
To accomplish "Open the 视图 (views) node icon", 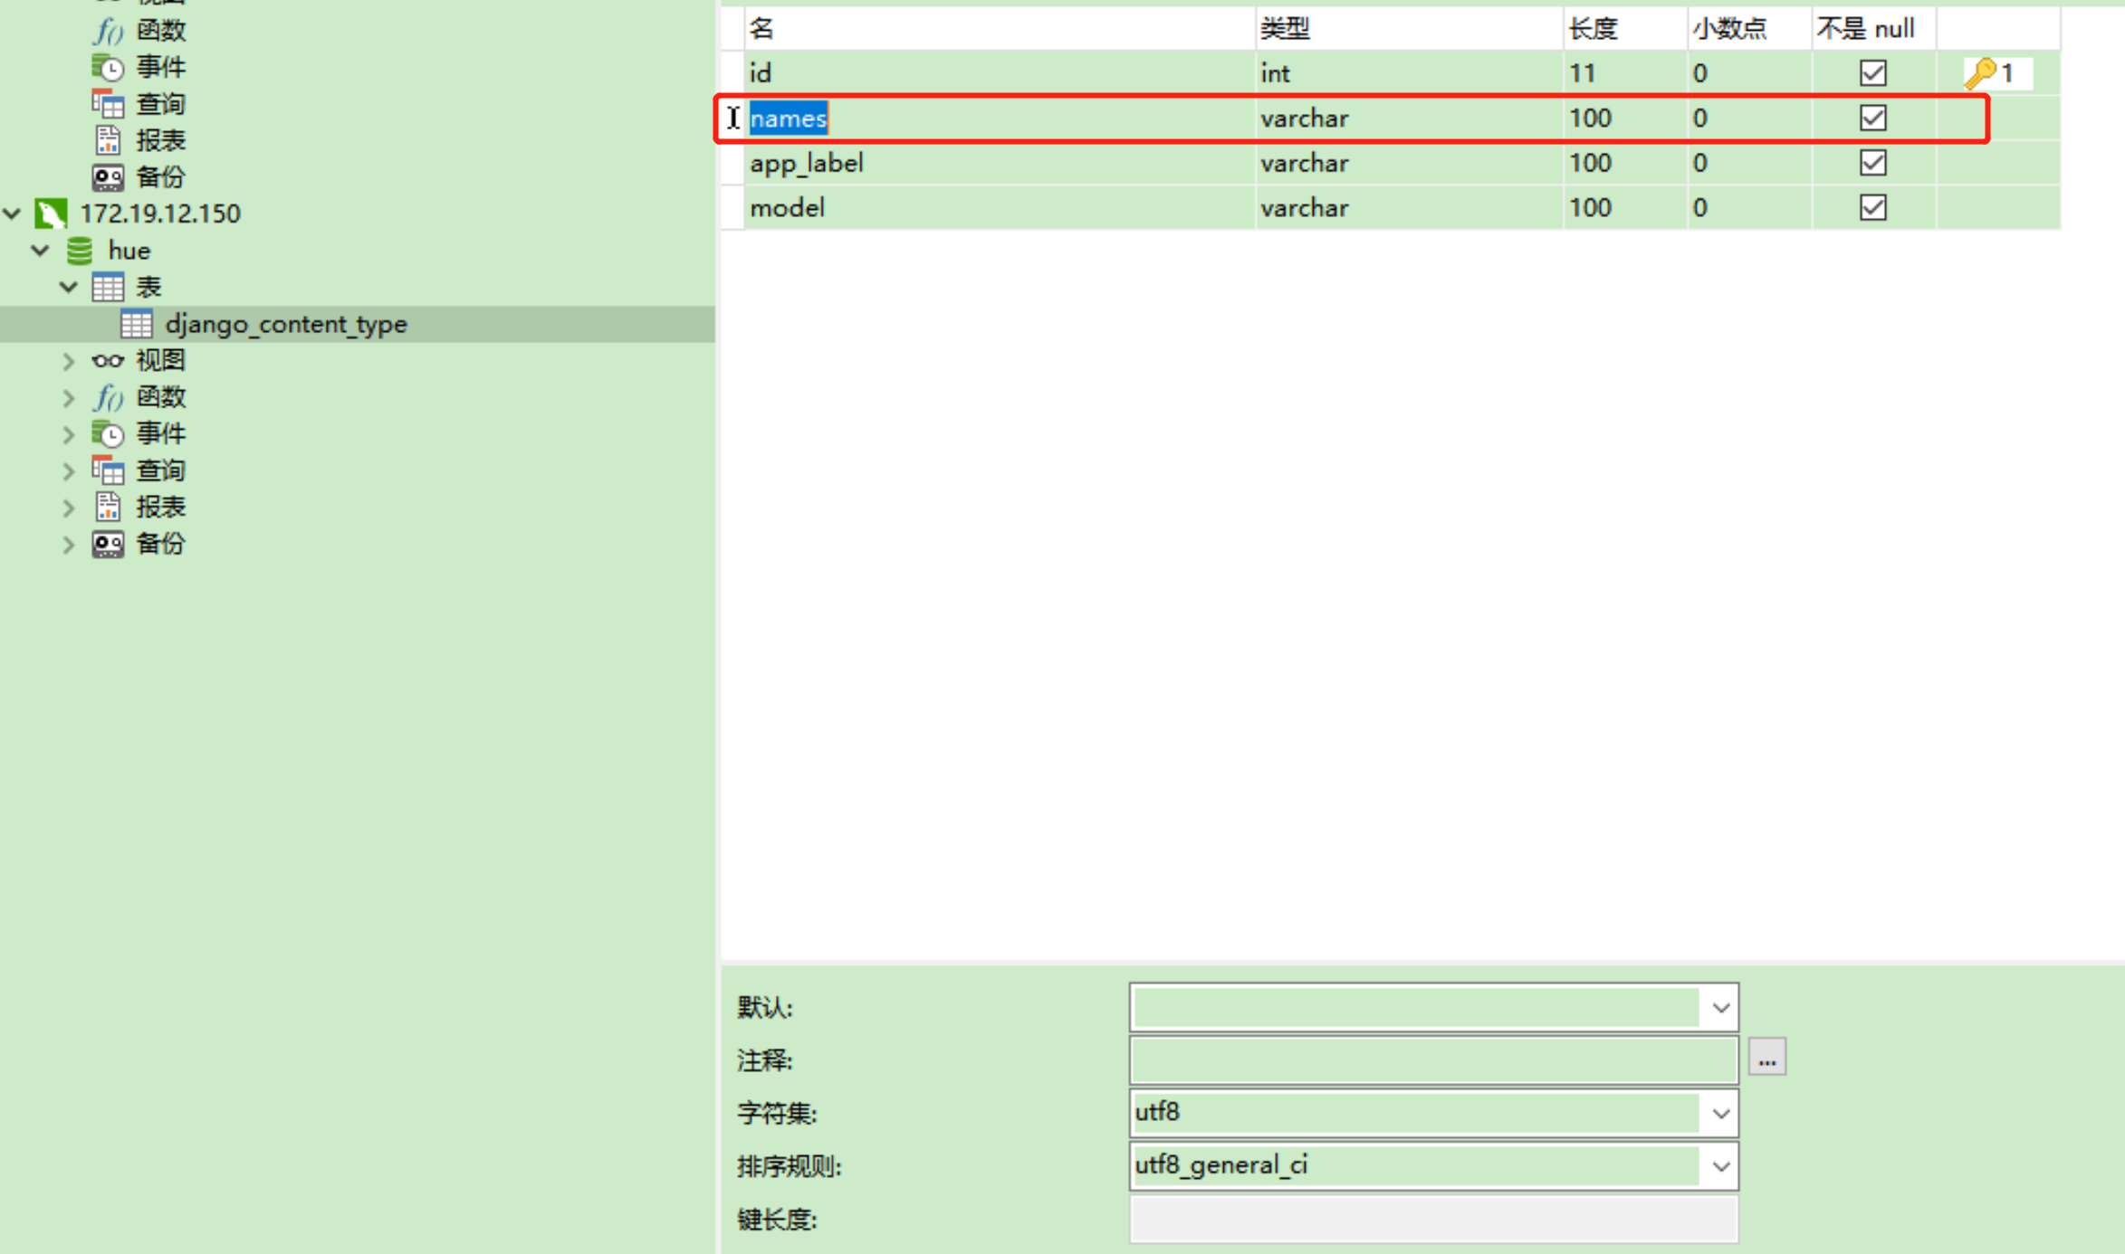I will coord(108,360).
